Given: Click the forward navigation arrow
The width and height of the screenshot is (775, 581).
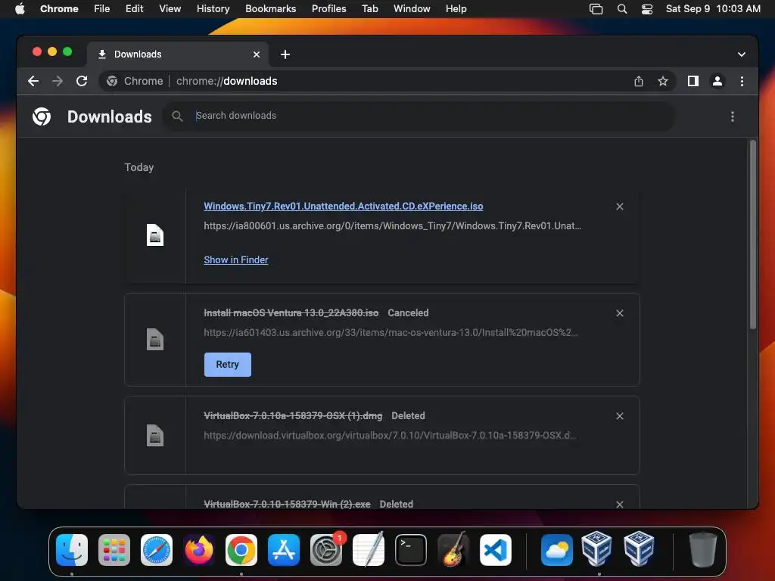Looking at the screenshot, I should click(x=58, y=81).
